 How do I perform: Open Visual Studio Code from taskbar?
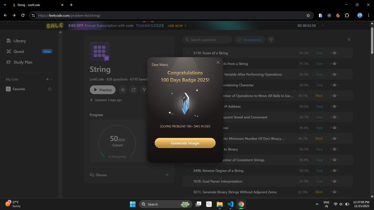coord(230,204)
